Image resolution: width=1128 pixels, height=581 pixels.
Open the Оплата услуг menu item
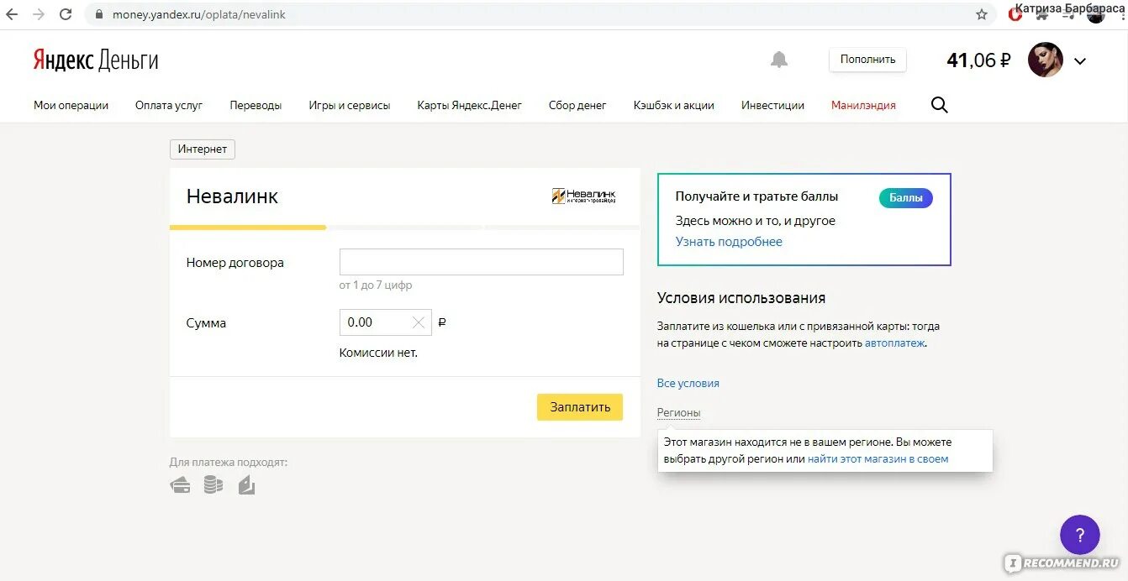169,105
